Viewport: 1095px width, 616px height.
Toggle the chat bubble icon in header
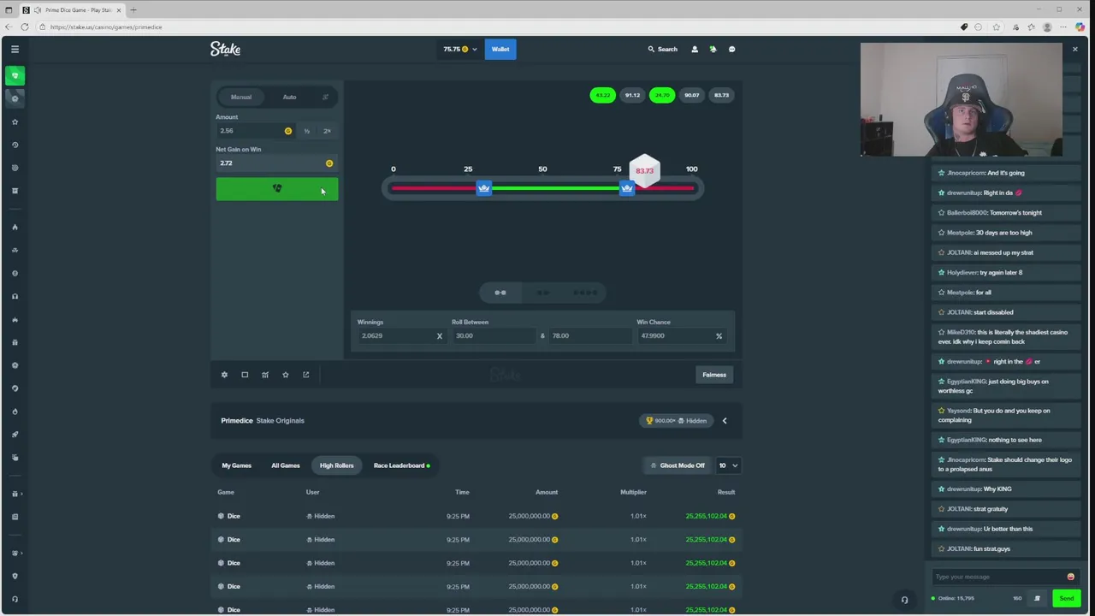point(731,49)
